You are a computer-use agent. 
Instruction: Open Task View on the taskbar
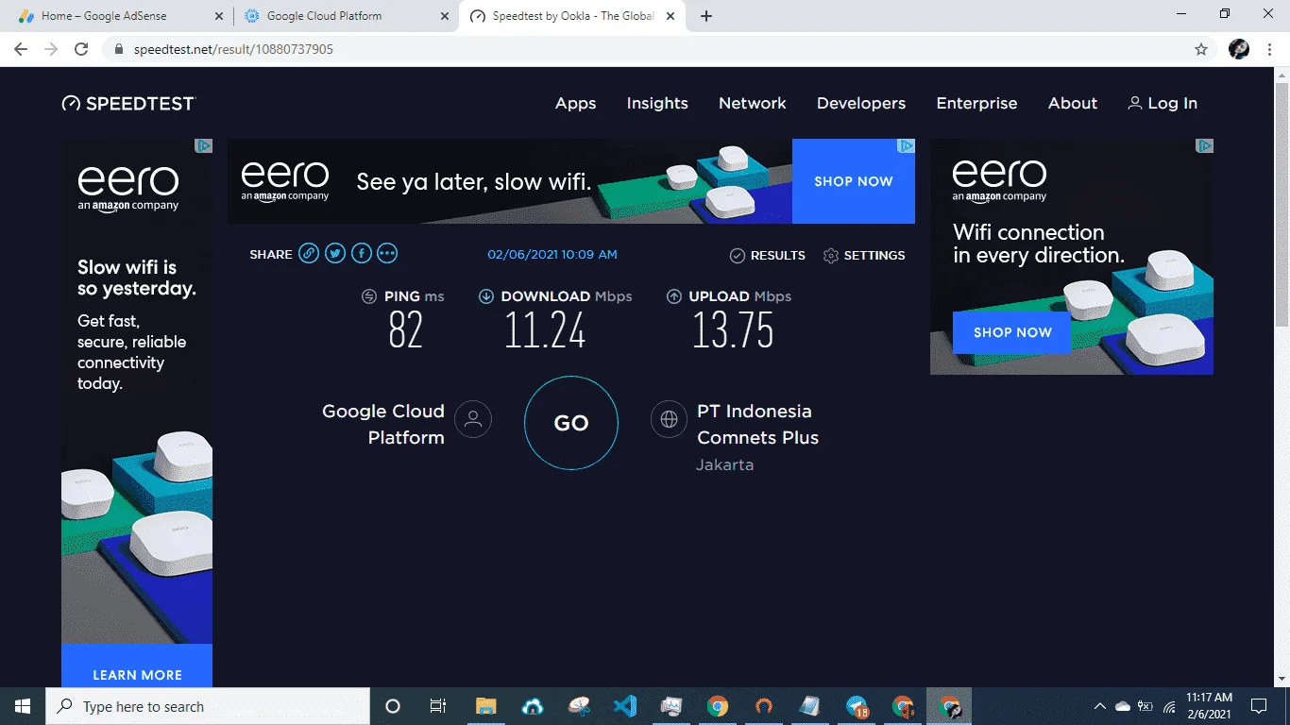tap(438, 706)
